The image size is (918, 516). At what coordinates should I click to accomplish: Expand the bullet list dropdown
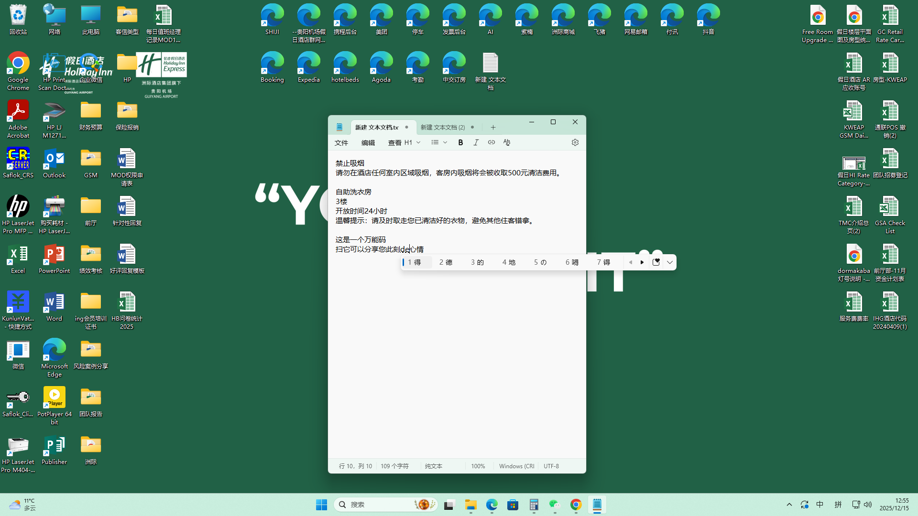tap(445, 142)
